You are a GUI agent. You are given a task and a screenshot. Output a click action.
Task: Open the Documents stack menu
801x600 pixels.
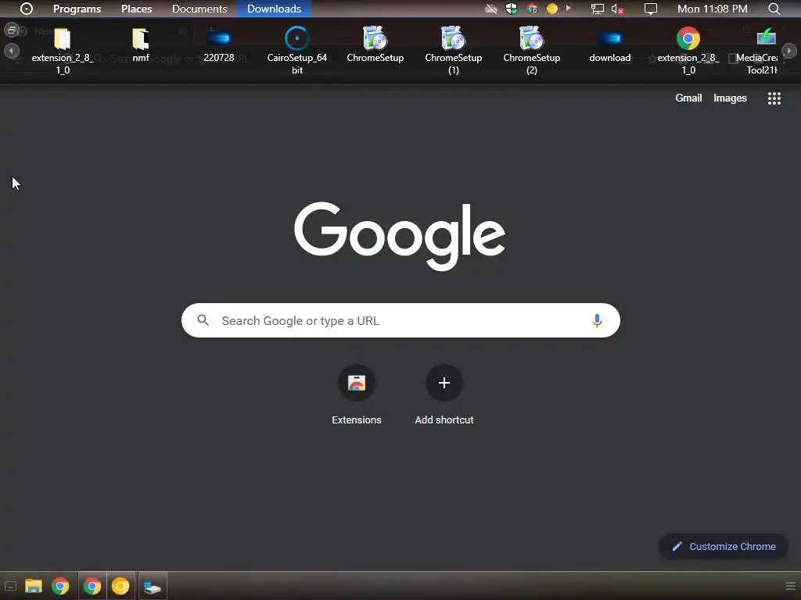(199, 9)
